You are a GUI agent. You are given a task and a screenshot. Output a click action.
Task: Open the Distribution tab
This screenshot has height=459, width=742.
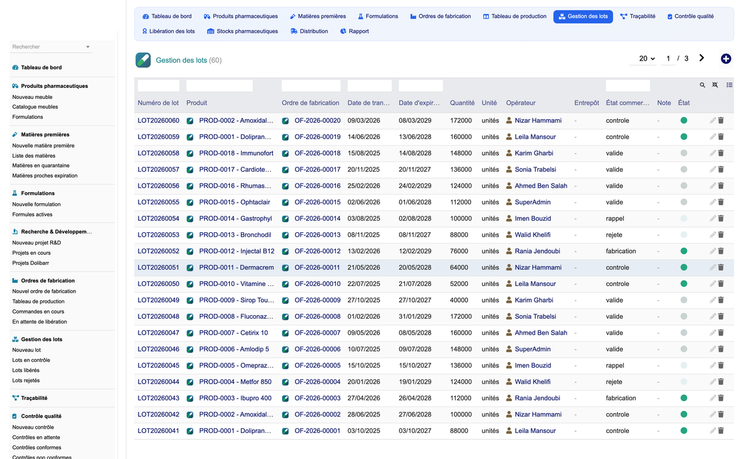[309, 31]
